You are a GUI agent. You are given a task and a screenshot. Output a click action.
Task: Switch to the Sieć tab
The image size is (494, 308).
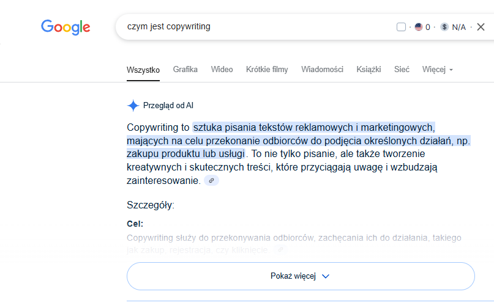[x=402, y=70]
